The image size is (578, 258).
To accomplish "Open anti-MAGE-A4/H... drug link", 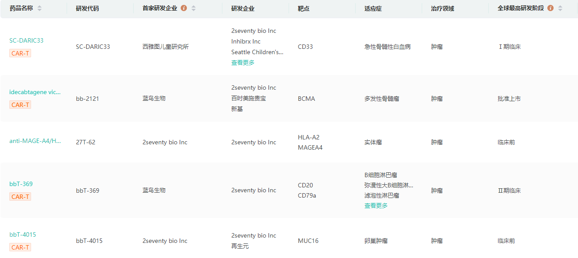I will click(x=35, y=141).
